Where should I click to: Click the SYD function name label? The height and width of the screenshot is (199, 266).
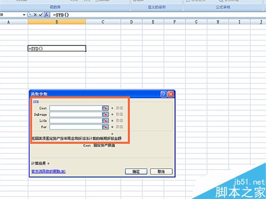(x=36, y=102)
